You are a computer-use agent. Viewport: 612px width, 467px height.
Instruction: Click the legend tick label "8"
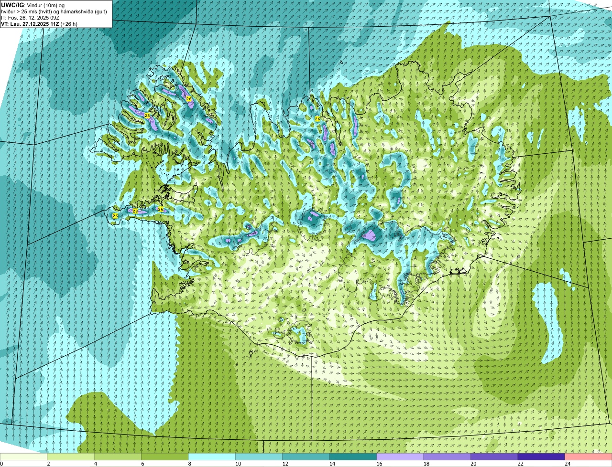point(189,464)
